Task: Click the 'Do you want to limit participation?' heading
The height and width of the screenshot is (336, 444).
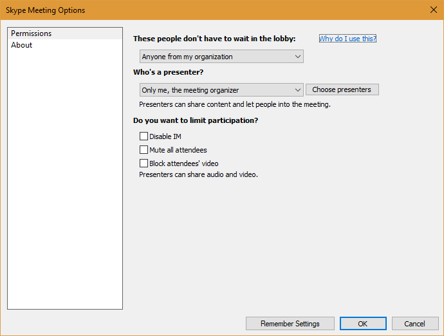Action: click(x=196, y=120)
